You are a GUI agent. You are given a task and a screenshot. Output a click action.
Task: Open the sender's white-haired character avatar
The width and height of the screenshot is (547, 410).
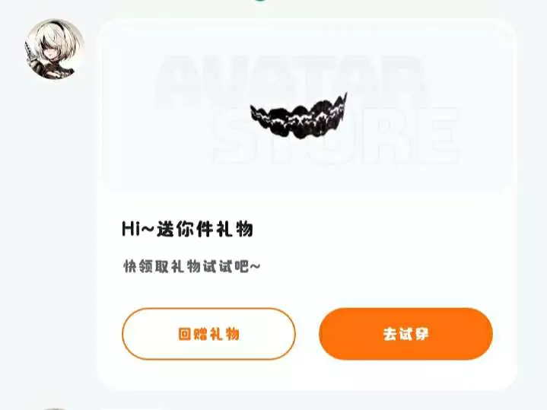click(x=54, y=49)
